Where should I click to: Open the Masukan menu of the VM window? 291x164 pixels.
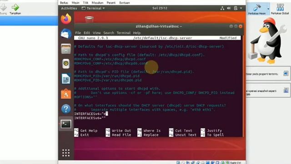point(97,3)
